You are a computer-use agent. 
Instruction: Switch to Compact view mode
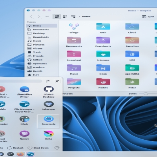tap(65, 16)
